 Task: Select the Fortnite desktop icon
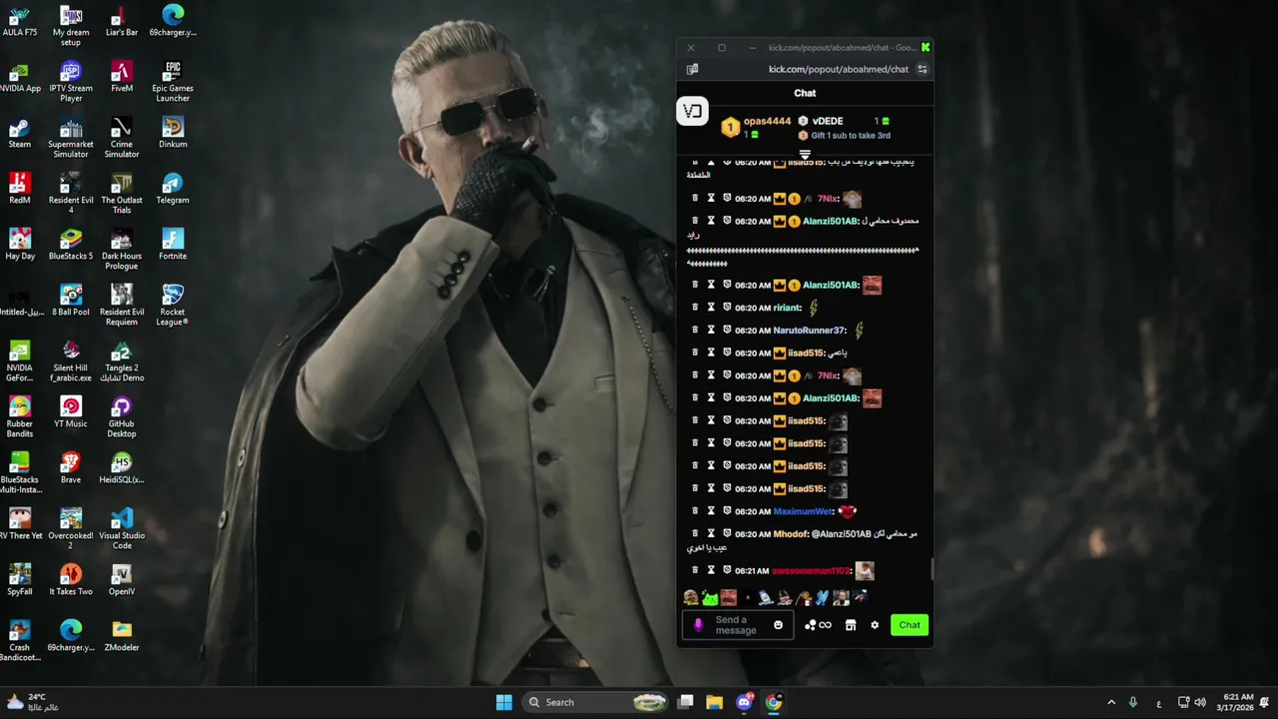pyautogui.click(x=173, y=245)
